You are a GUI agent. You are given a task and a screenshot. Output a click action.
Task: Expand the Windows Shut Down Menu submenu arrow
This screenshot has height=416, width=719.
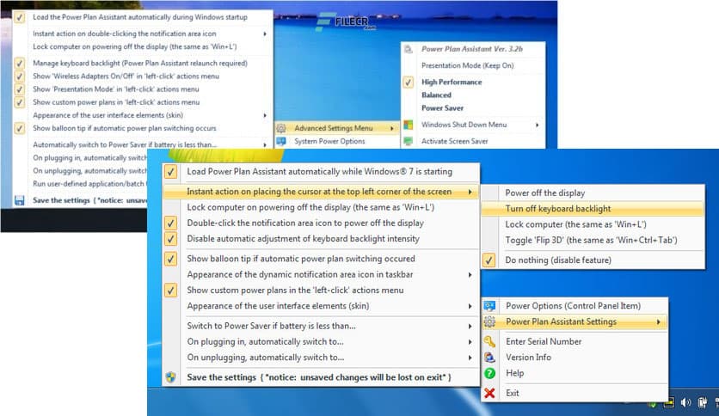(537, 125)
